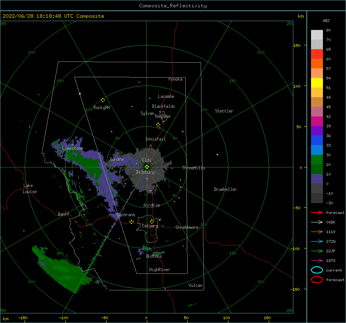Click the Airdrie city label
Screen dimensions: 346x323
pyautogui.click(x=151, y=205)
